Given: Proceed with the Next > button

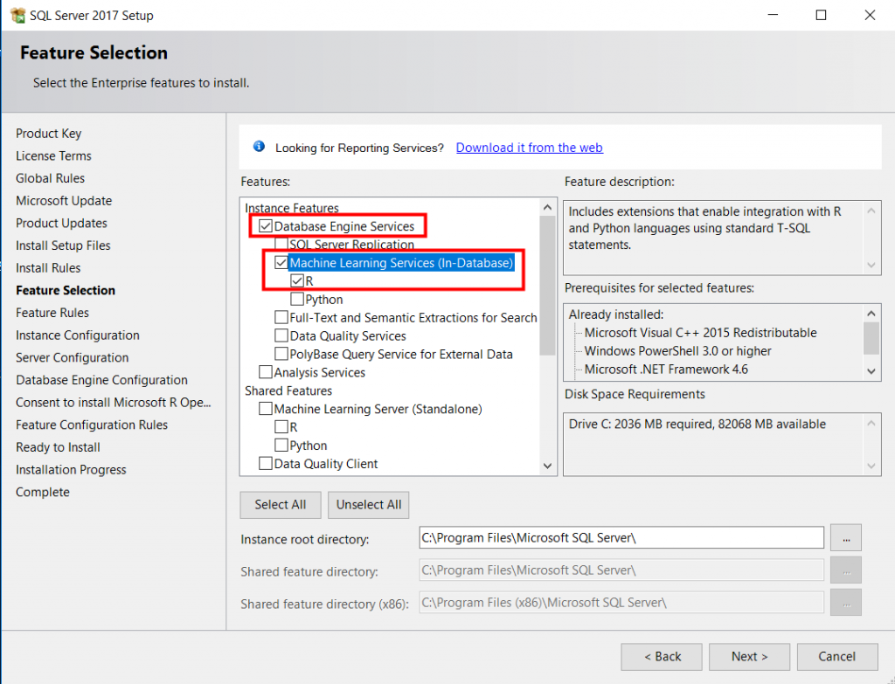Looking at the screenshot, I should click(x=749, y=657).
